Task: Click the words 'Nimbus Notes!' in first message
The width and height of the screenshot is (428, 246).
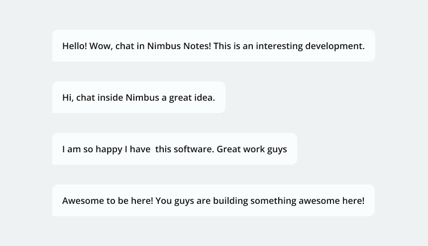Action: coord(179,46)
